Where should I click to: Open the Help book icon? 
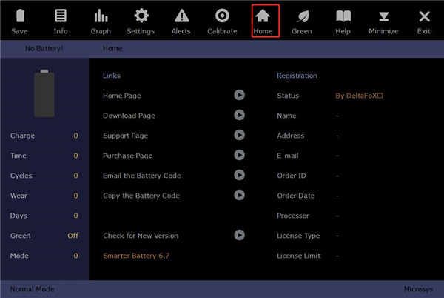(343, 21)
